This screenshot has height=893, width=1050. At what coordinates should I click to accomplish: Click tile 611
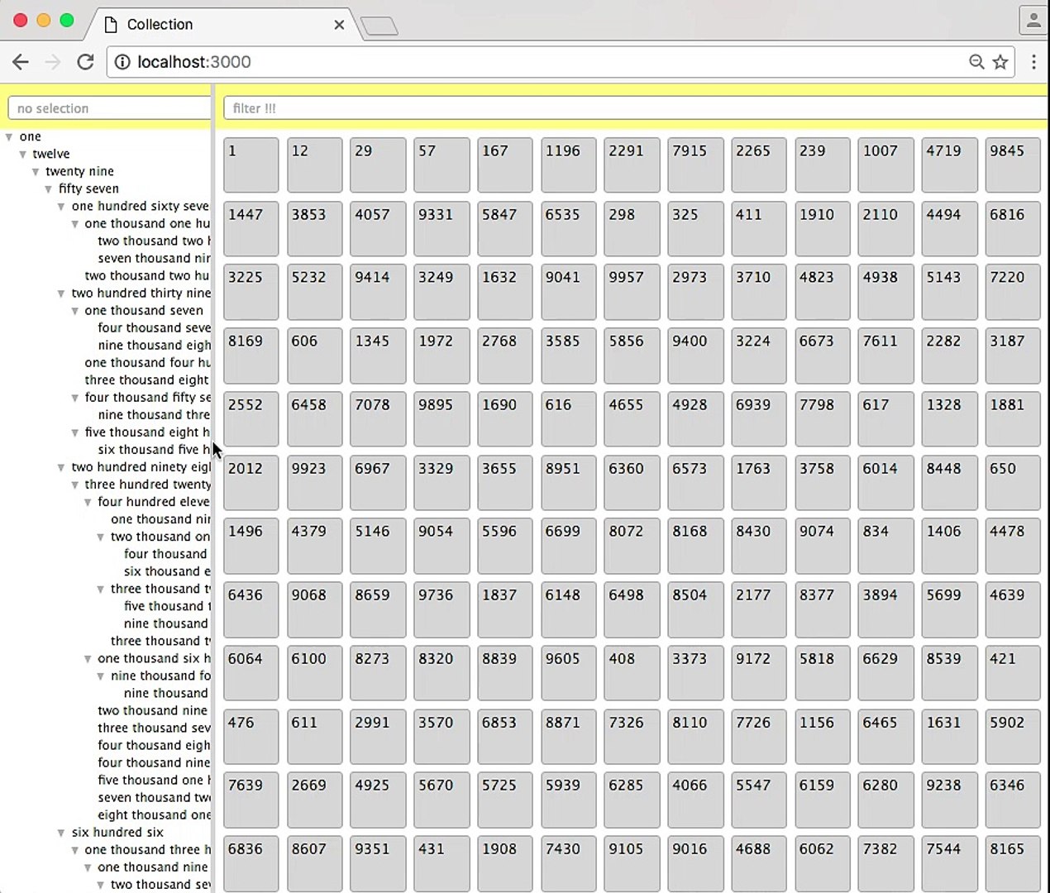point(314,737)
